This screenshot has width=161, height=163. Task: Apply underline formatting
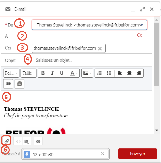click(62, 73)
